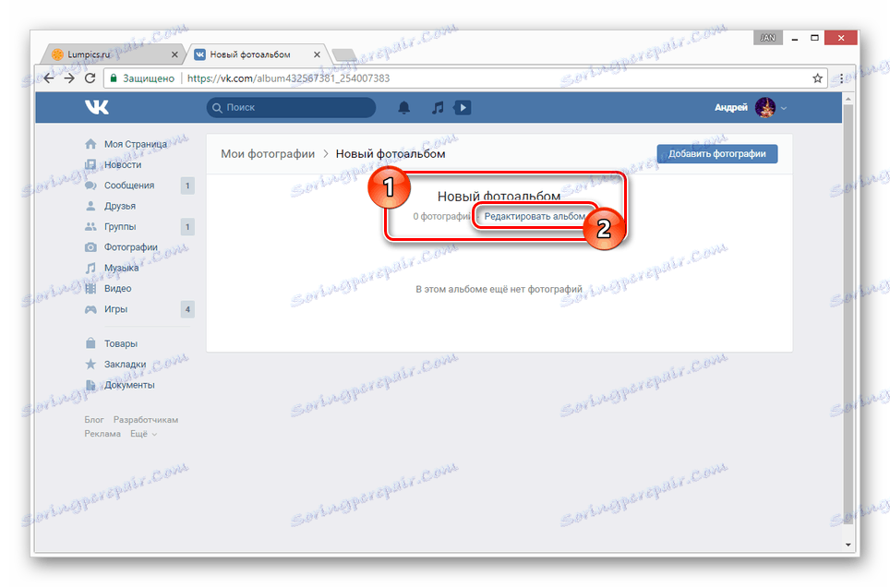Click the Редактировать альбом link

coord(535,216)
